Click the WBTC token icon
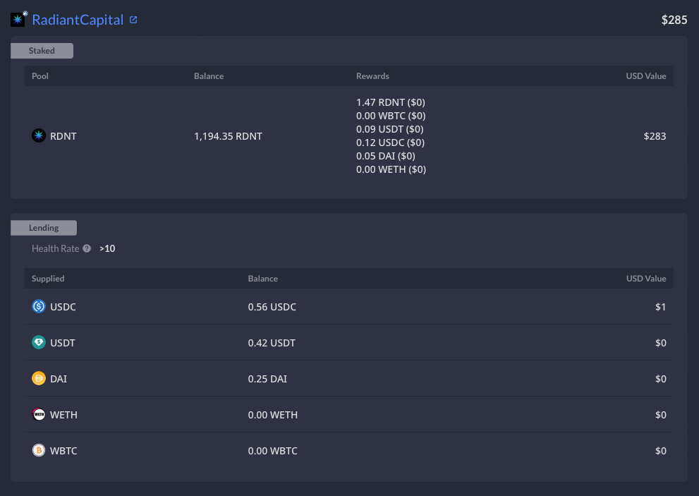This screenshot has width=699, height=496. tap(39, 450)
